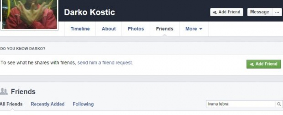Viewport: 283px width, 115px height.
Task: Open the About tab
Action: point(109,29)
